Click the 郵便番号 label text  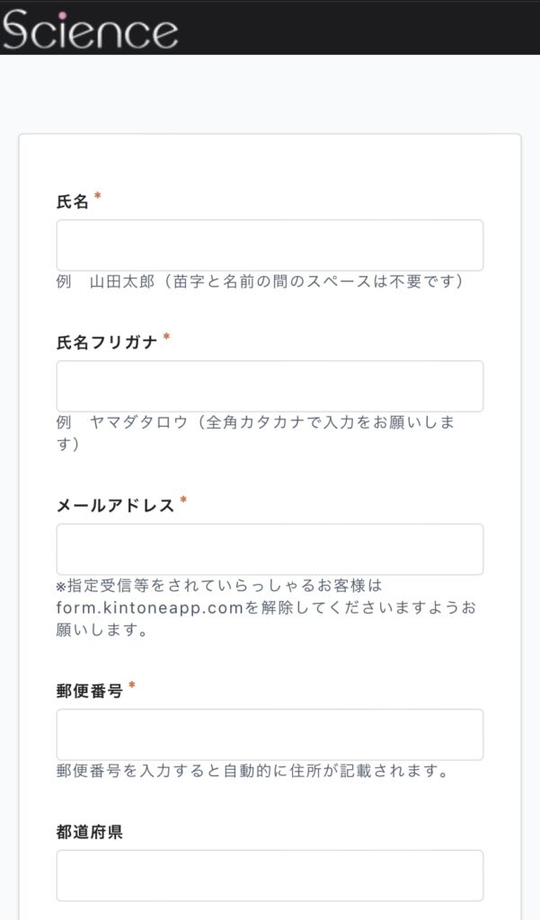click(89, 691)
